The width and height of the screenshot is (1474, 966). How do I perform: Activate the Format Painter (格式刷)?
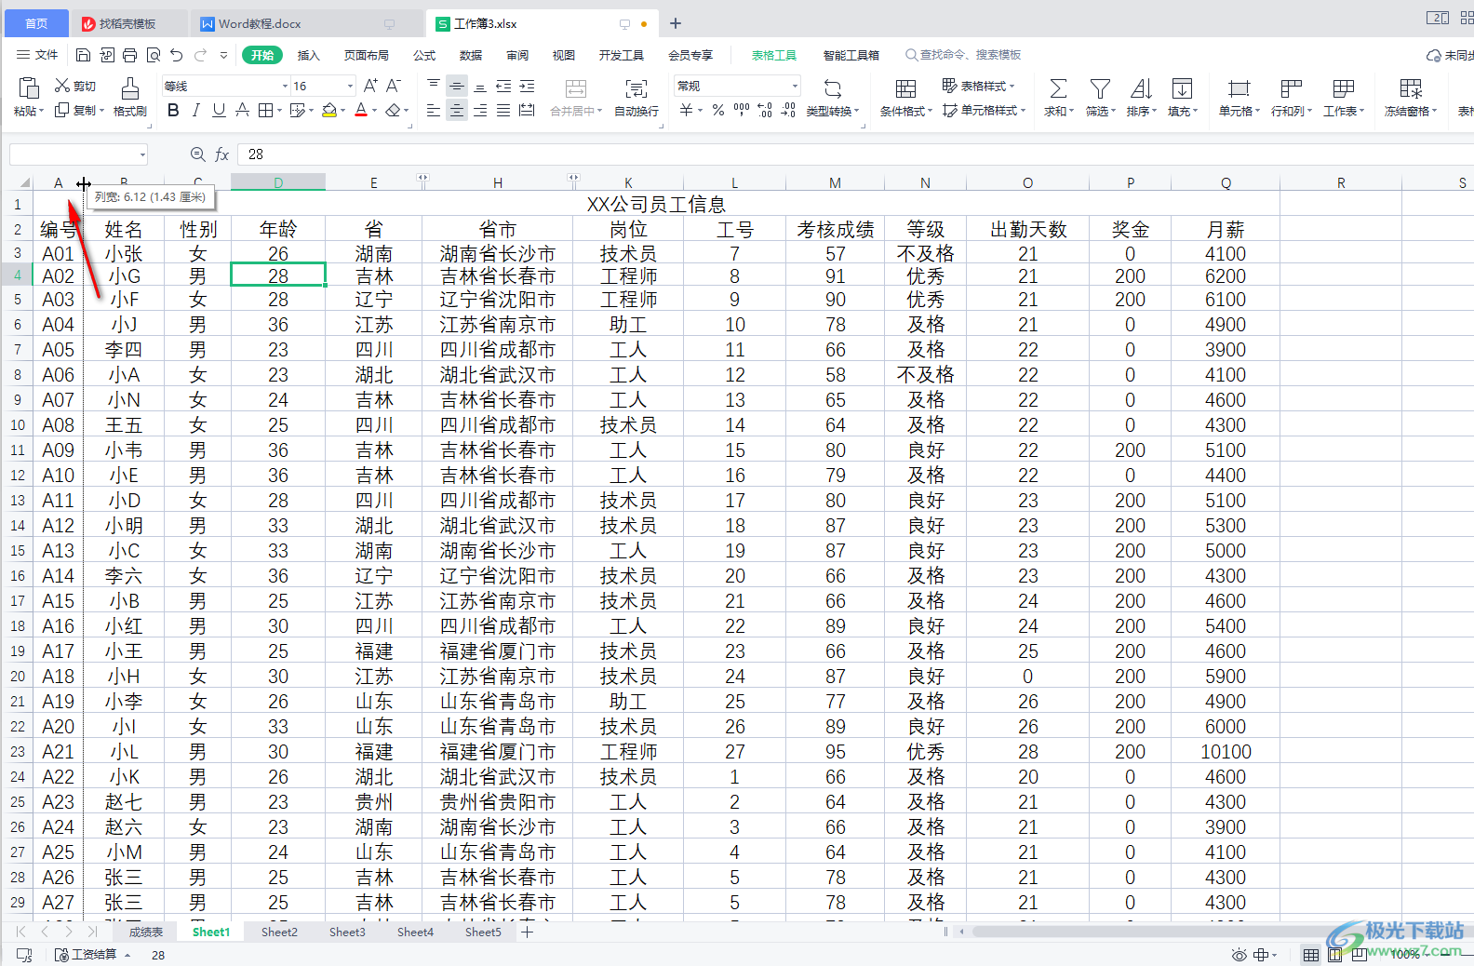point(130,97)
